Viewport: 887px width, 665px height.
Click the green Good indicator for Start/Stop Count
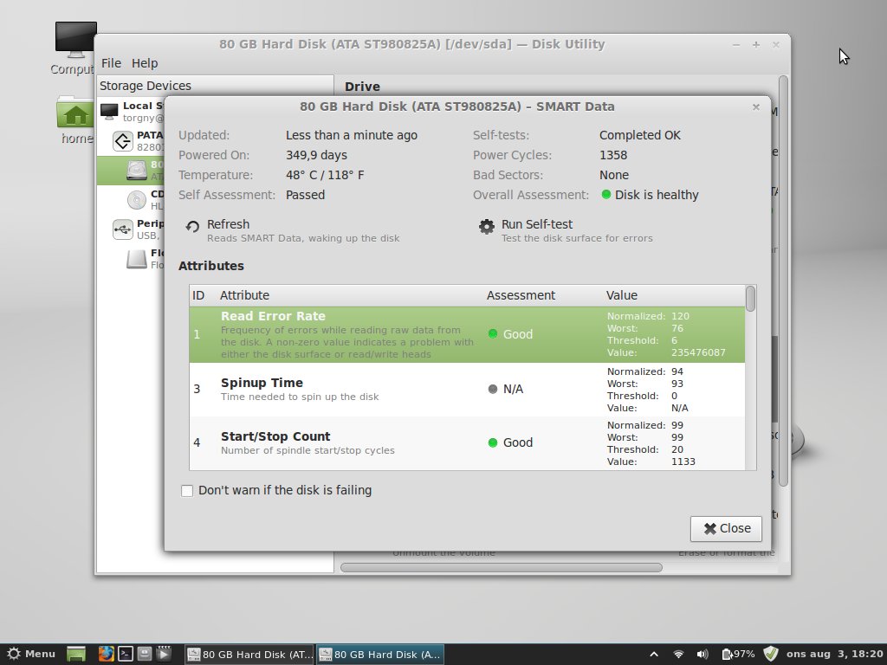click(493, 442)
